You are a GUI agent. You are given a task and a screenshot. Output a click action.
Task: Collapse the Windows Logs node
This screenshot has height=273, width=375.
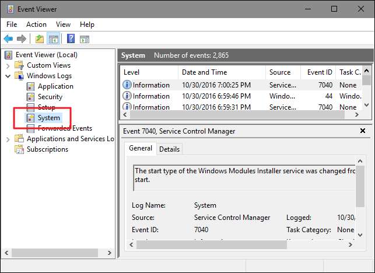point(8,76)
